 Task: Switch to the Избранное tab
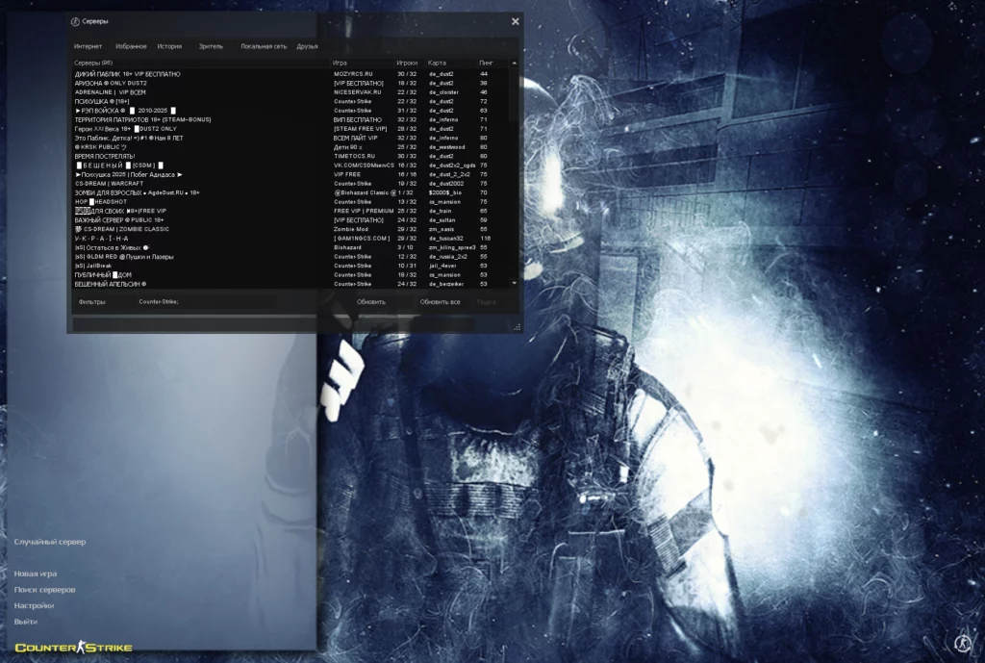click(x=131, y=46)
